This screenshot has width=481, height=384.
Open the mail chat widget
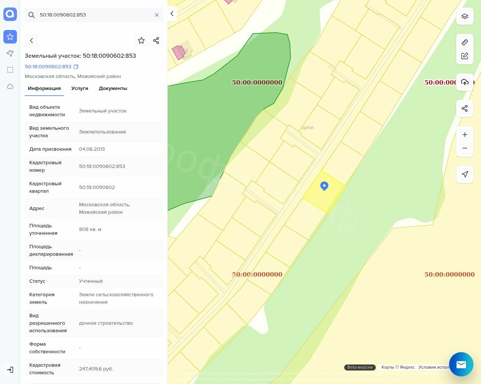461,364
